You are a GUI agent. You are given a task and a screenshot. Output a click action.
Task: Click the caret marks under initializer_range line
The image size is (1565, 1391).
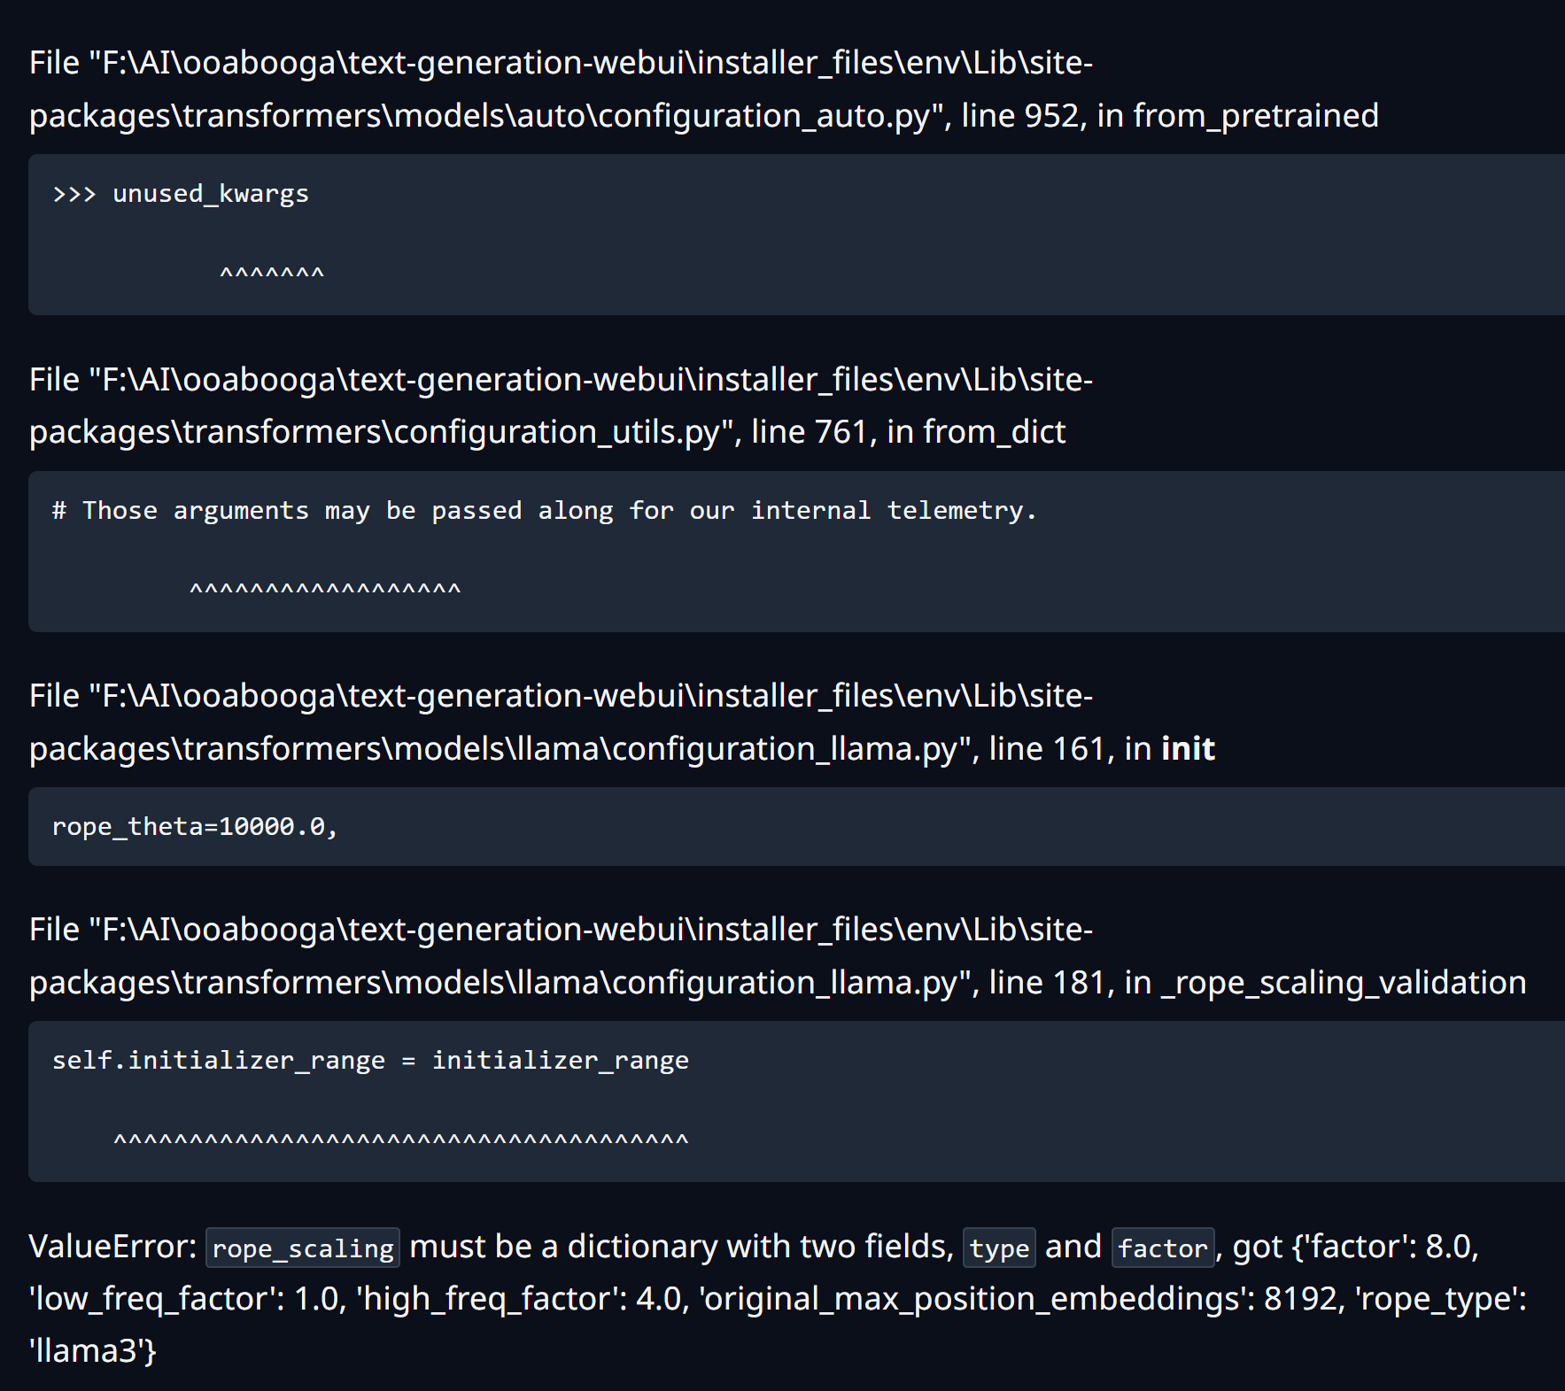pos(400,1140)
